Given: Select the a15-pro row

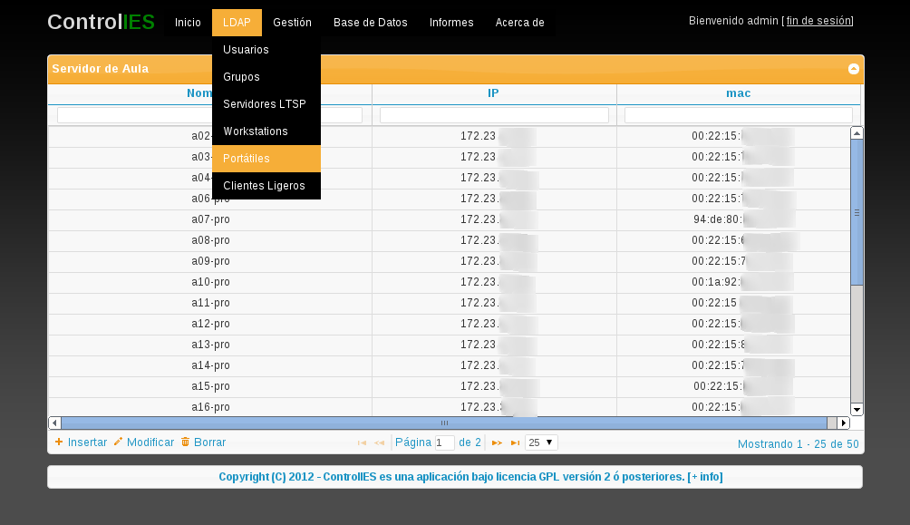Looking at the screenshot, I should coord(449,387).
